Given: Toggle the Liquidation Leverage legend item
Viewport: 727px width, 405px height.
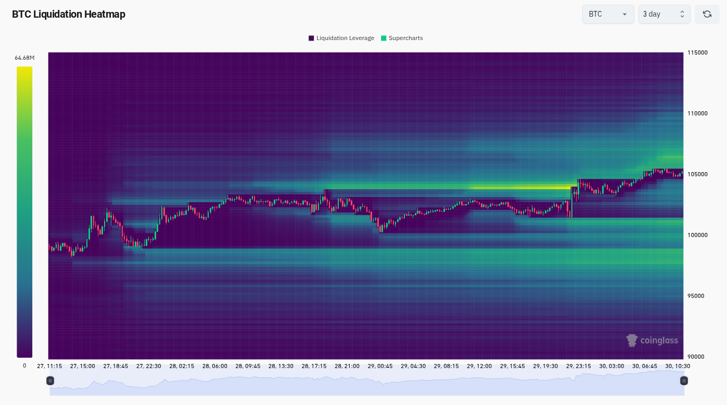Looking at the screenshot, I should pyautogui.click(x=341, y=38).
